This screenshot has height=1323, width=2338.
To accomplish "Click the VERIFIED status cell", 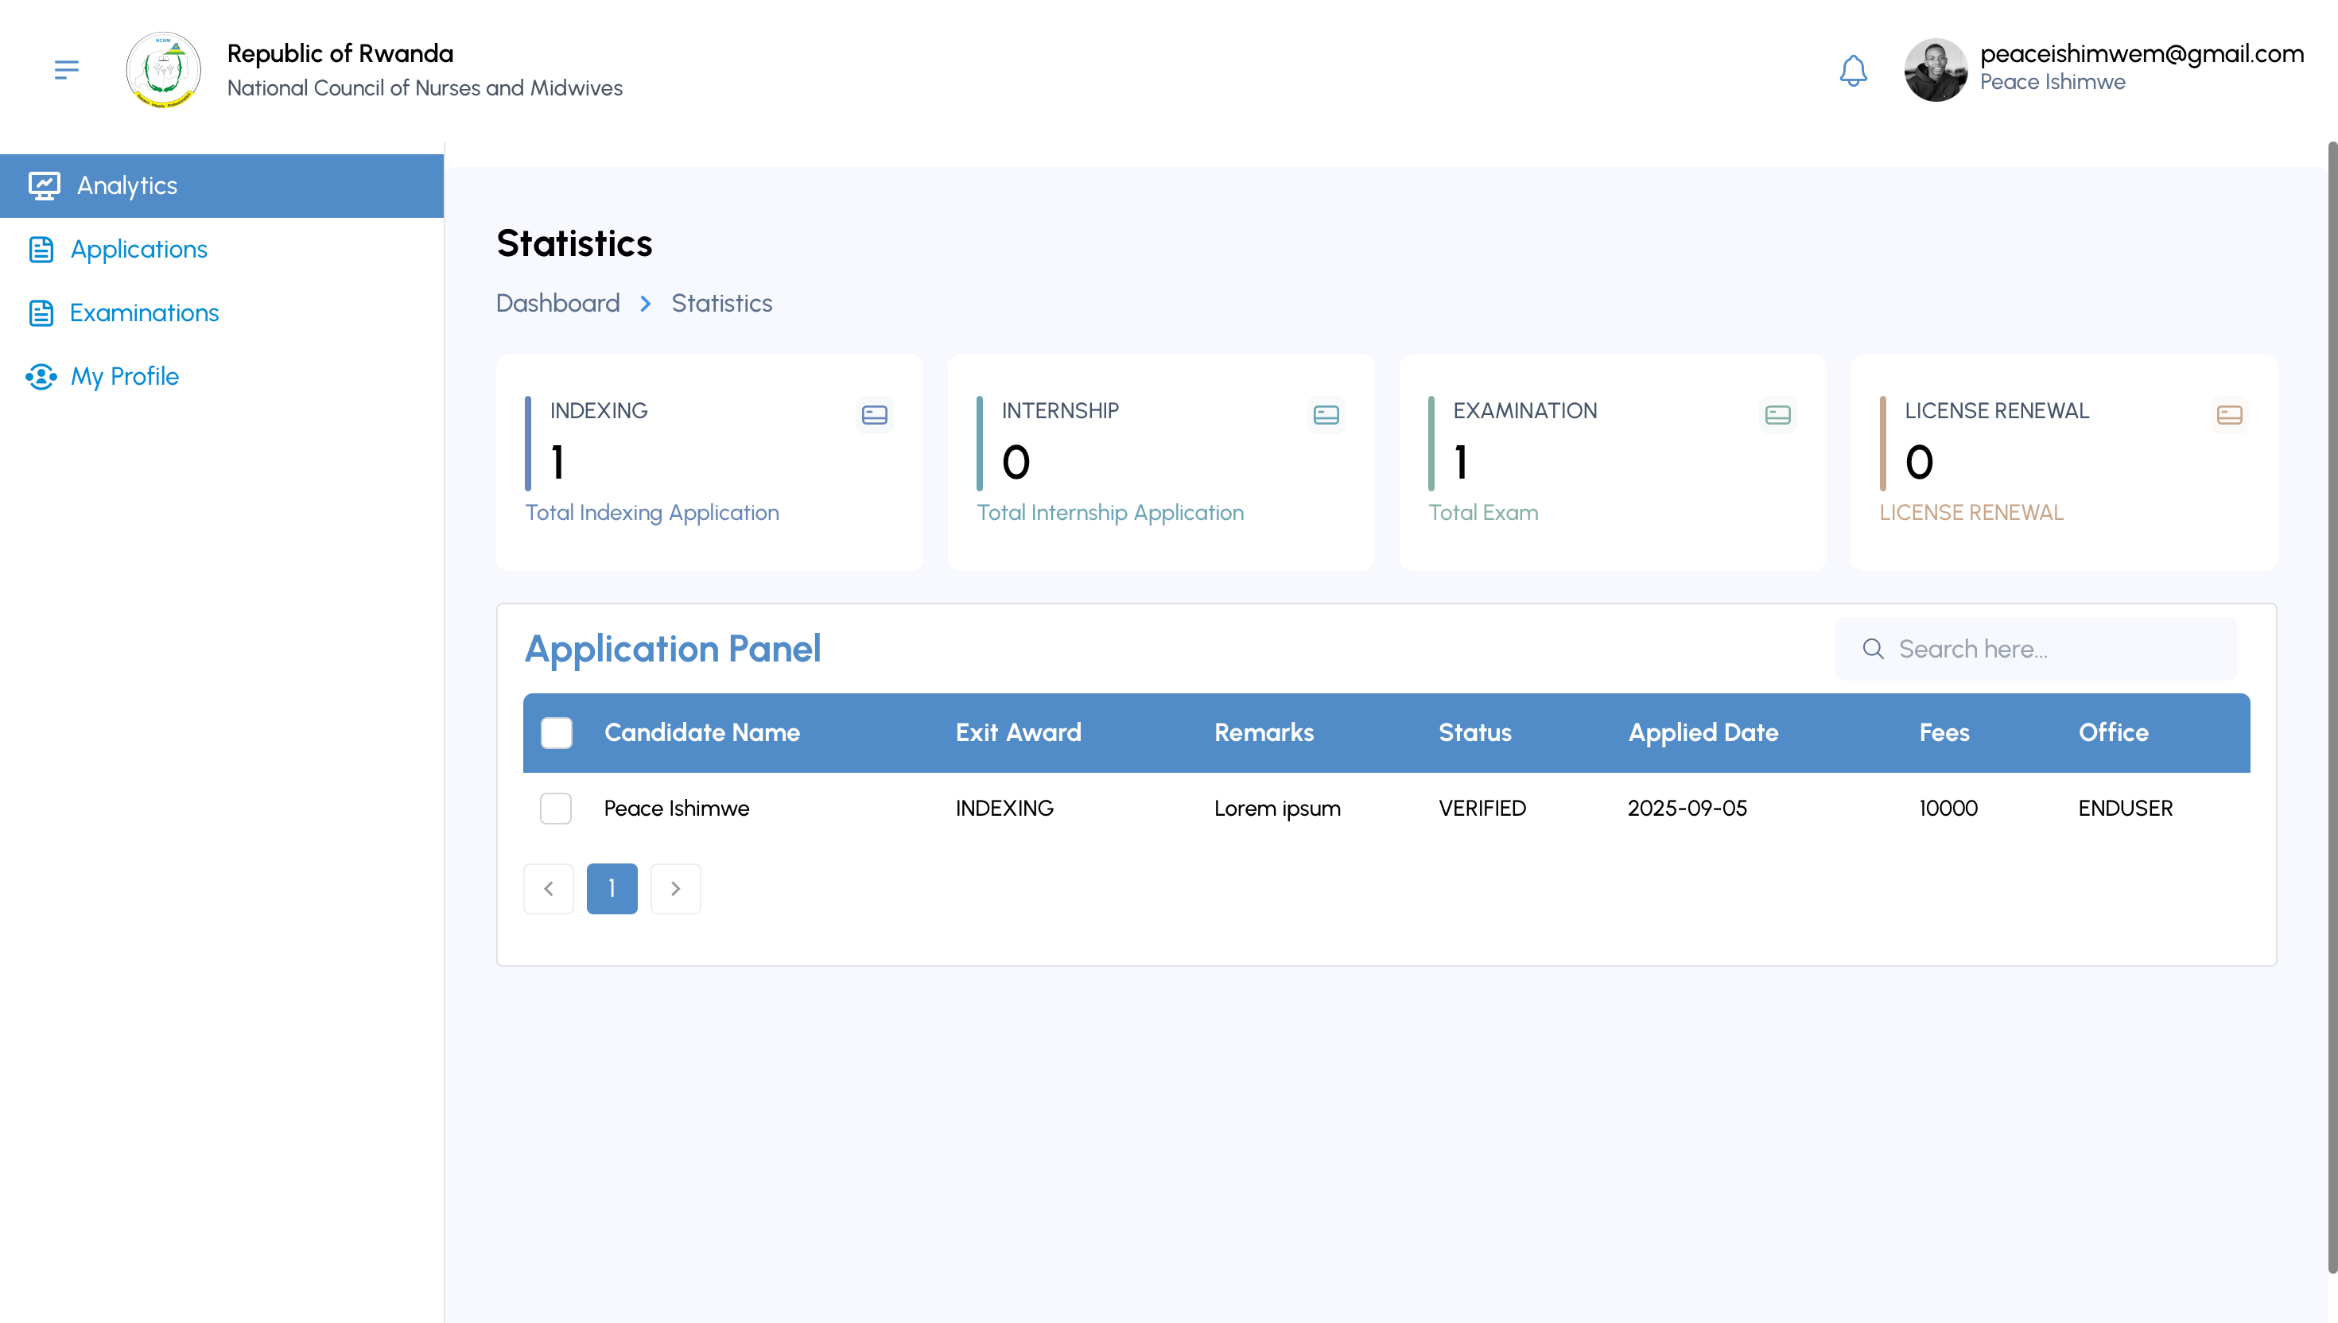I will point(1482,808).
